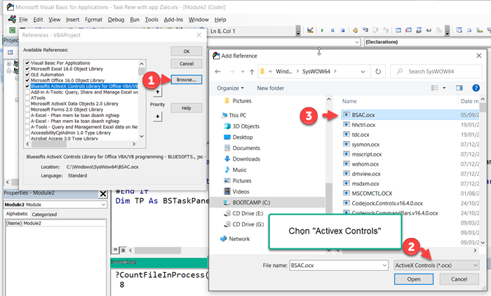This screenshot has width=491, height=296.
Task: Click Cancel in the References dialog
Action: pos(187,64)
